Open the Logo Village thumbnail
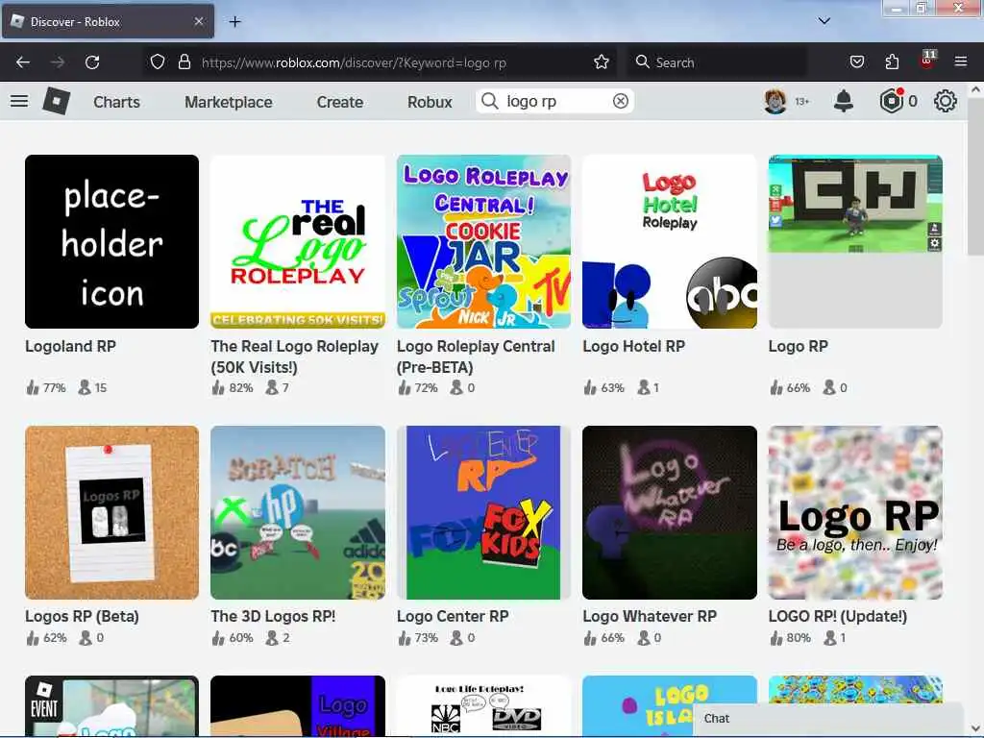 [298, 705]
